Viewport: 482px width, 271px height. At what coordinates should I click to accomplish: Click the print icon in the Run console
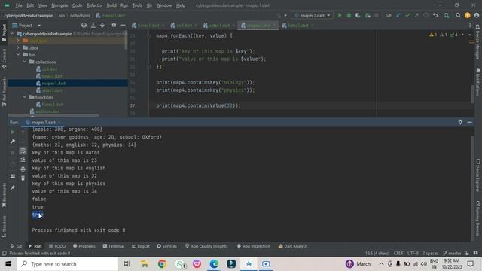point(23,169)
